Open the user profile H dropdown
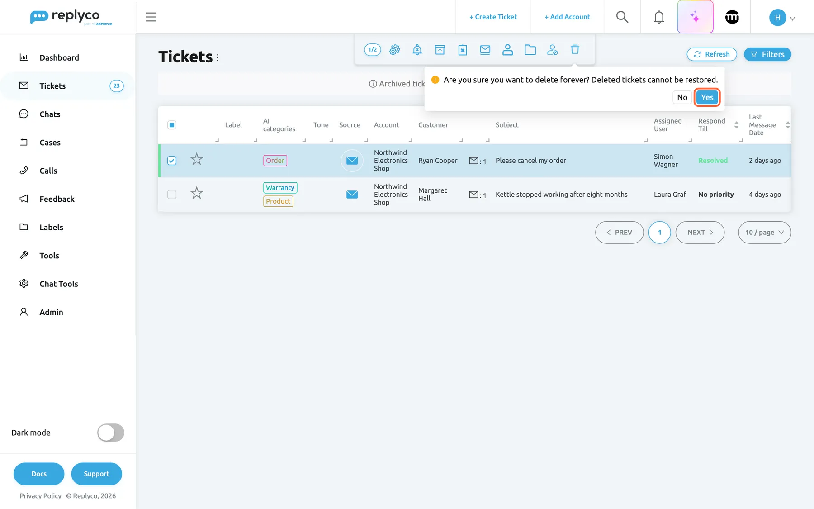814x509 pixels. click(782, 18)
